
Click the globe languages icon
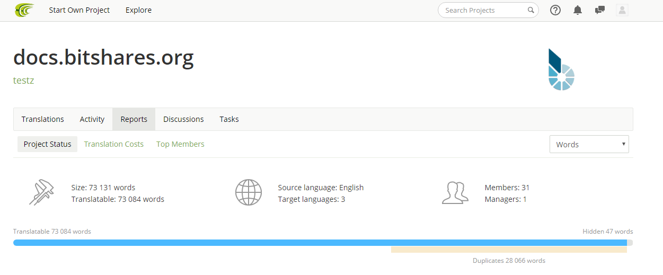249,192
